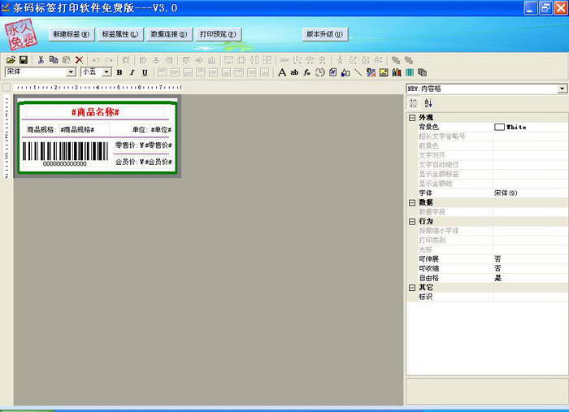The height and width of the screenshot is (412, 569).
Task: Insert date/time using clock icon
Action: tap(319, 72)
